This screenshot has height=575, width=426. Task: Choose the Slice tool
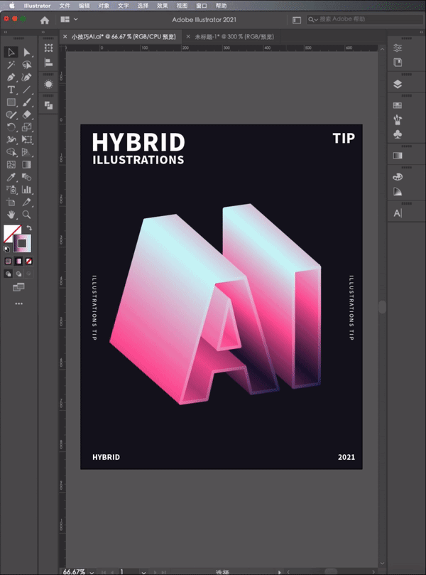click(x=26, y=202)
